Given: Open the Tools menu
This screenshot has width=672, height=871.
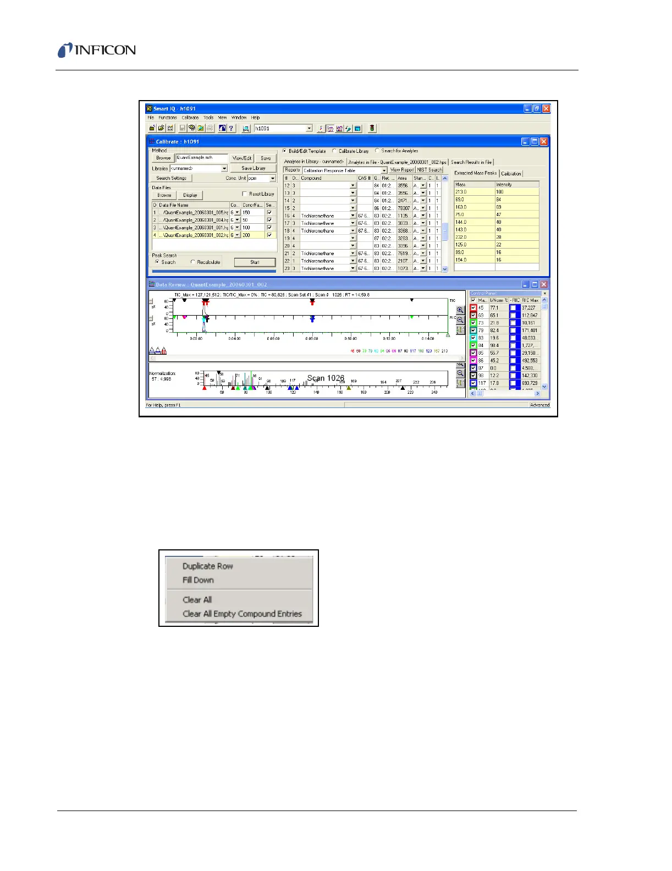Looking at the screenshot, I should tap(208, 118).
